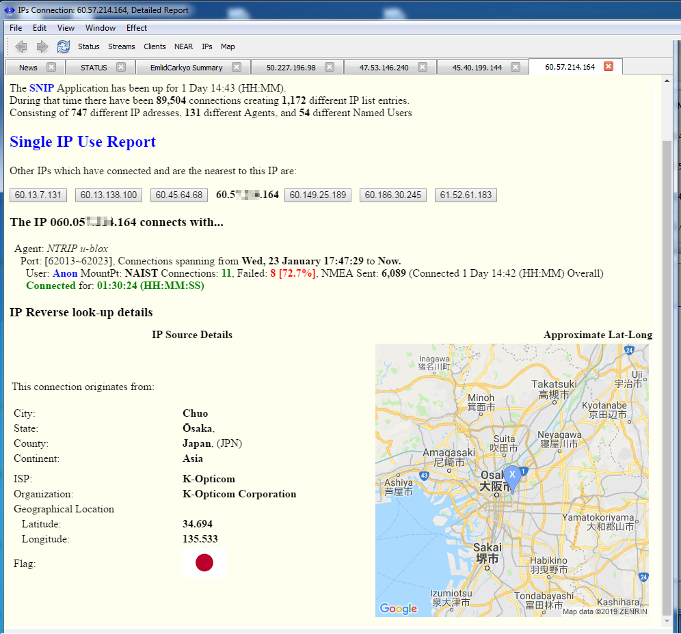The height and width of the screenshot is (634, 681).
Task: Click the 60.45.64.68 IP button
Action: (179, 195)
